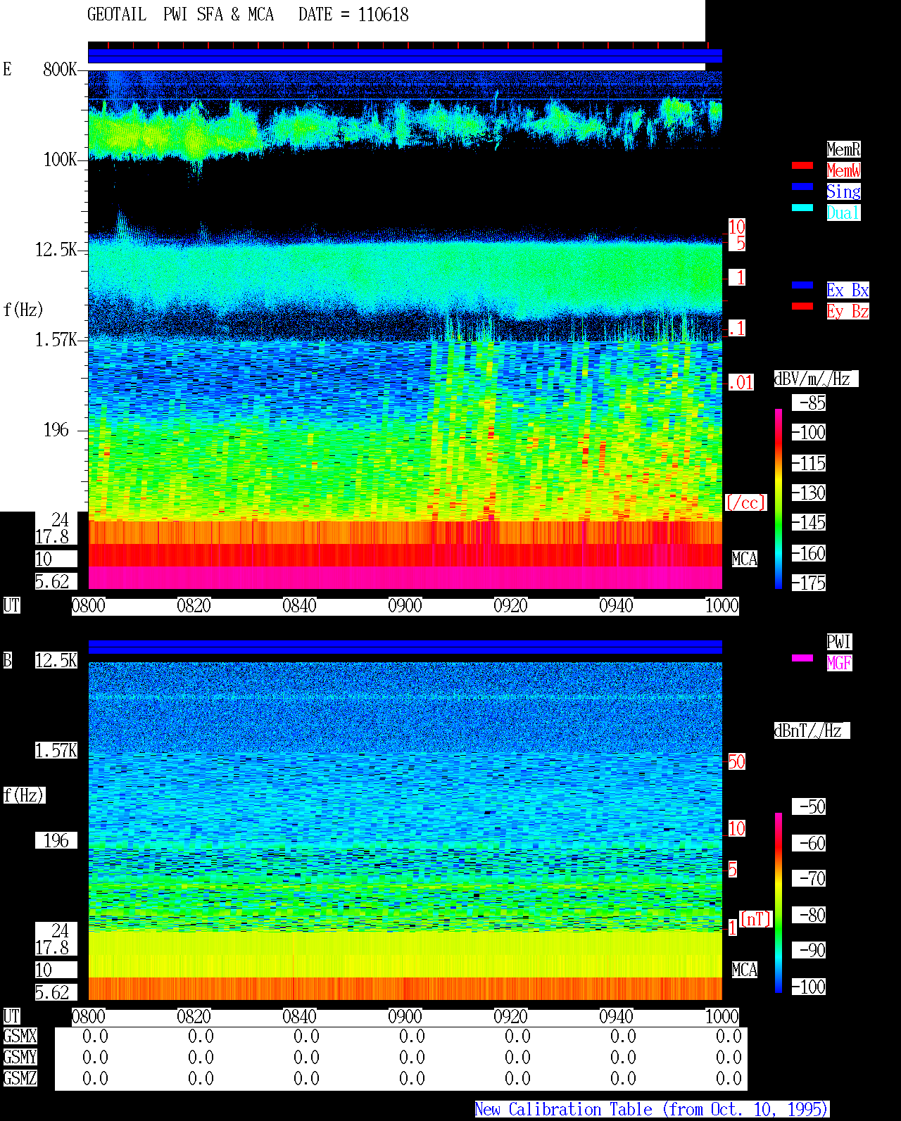The height and width of the screenshot is (1121, 901).
Task: Click the 0840 tick on the upper time axis
Action: [x=299, y=606]
